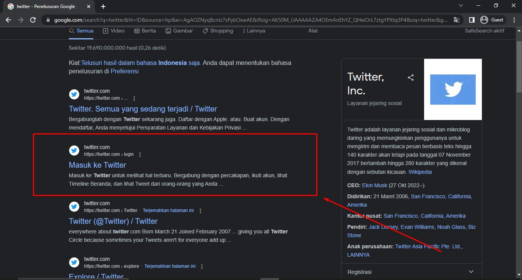Open Elon Musk CEO link

[375, 185]
